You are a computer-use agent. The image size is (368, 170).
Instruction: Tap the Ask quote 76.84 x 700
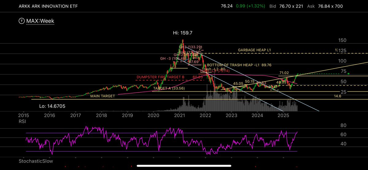325,6
